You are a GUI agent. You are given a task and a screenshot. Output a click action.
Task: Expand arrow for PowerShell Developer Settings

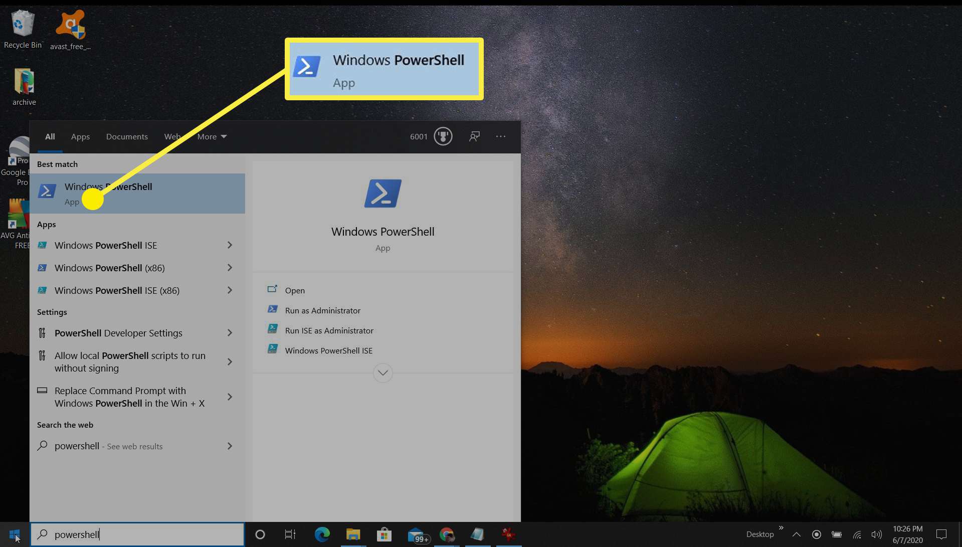[x=230, y=333]
